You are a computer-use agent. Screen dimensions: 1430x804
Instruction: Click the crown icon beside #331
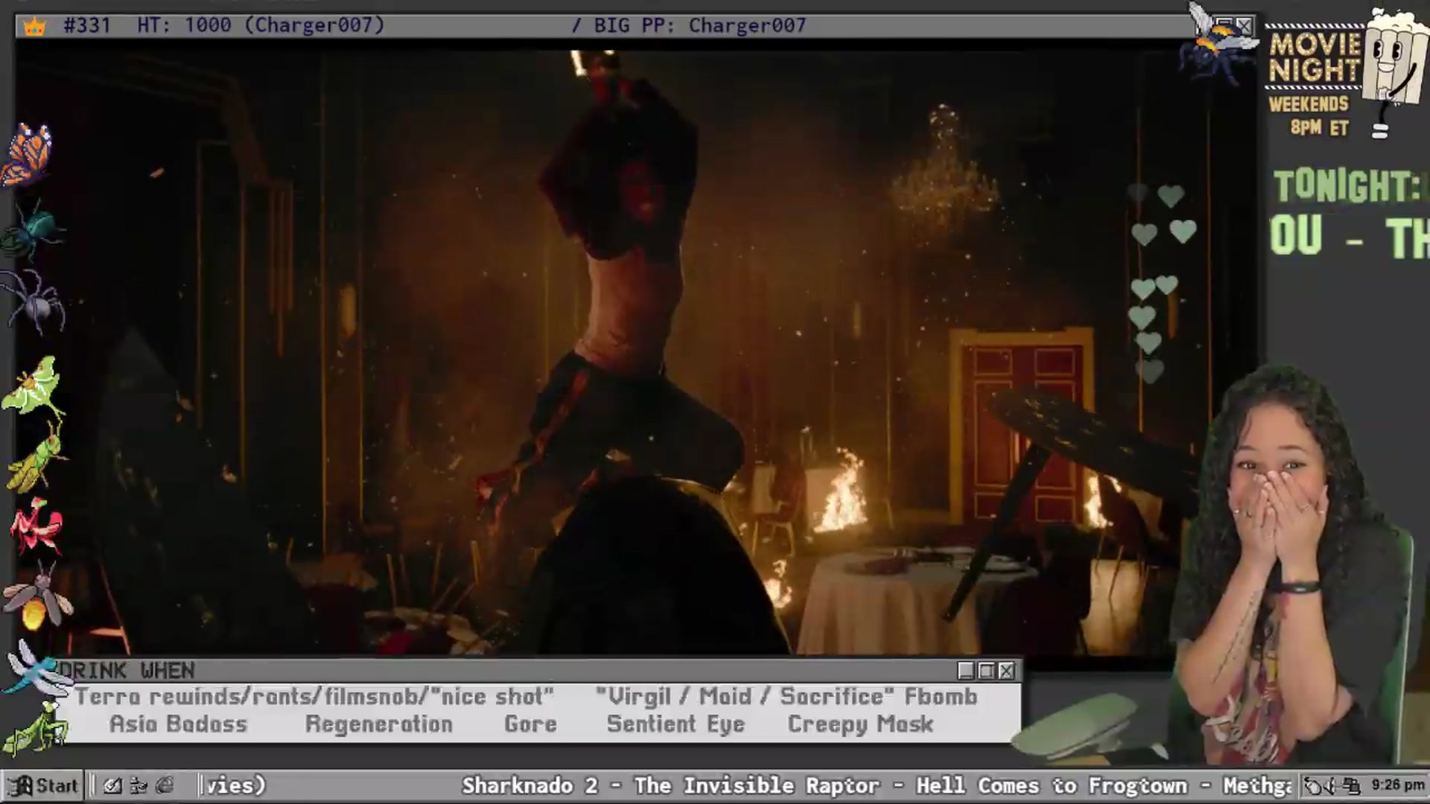pos(34,27)
